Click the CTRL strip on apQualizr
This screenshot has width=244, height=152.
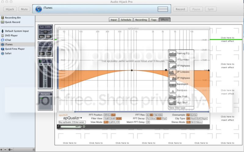pyautogui.click(x=58, y=127)
